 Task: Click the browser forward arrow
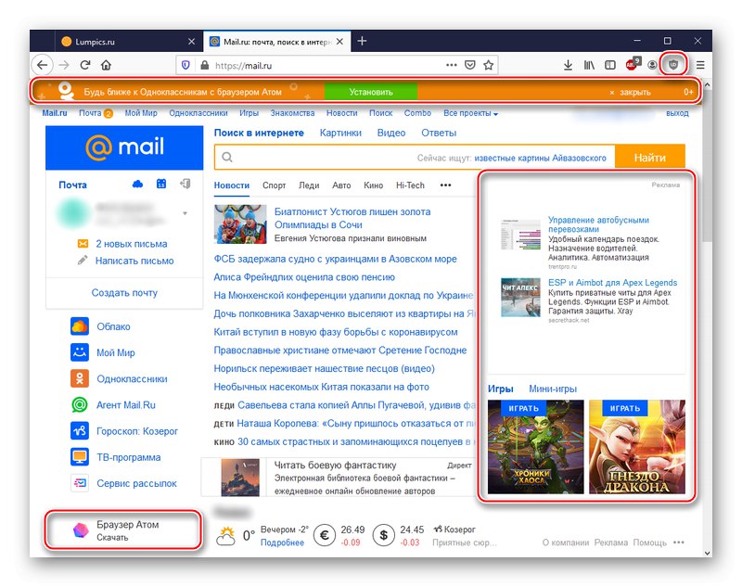pyautogui.click(x=64, y=65)
